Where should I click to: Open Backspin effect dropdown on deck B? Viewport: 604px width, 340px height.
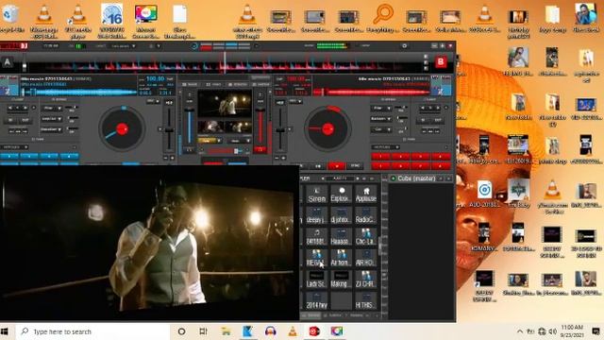pos(381,119)
